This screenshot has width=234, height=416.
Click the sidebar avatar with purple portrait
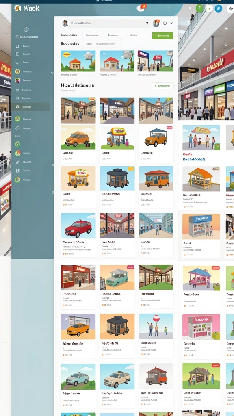[18, 80]
